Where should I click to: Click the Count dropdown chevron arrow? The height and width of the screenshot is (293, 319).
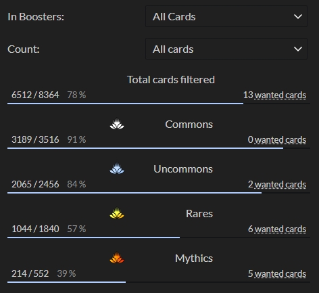coord(298,49)
